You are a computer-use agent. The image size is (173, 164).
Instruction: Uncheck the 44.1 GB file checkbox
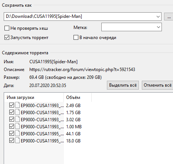pos(12,134)
